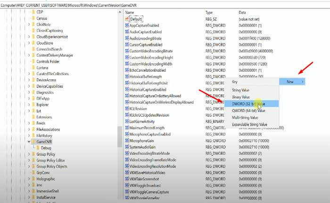Choose Multi-String Value
This screenshot has width=330, height=203.
[252, 118]
